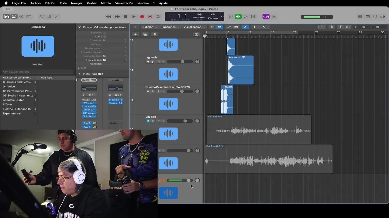Click the Rewind transport button
The height and width of the screenshot is (218, 389).
(x=108, y=17)
